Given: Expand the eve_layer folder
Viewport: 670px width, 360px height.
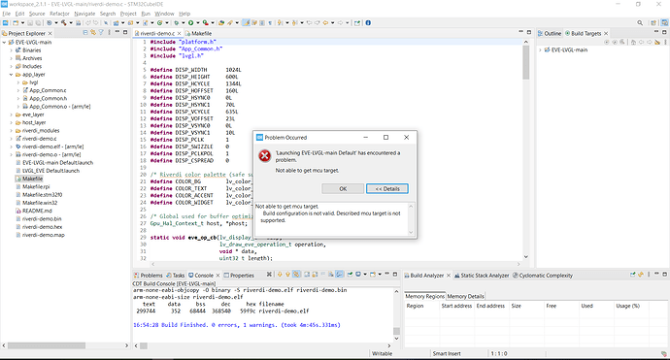Looking at the screenshot, I should point(11,115).
